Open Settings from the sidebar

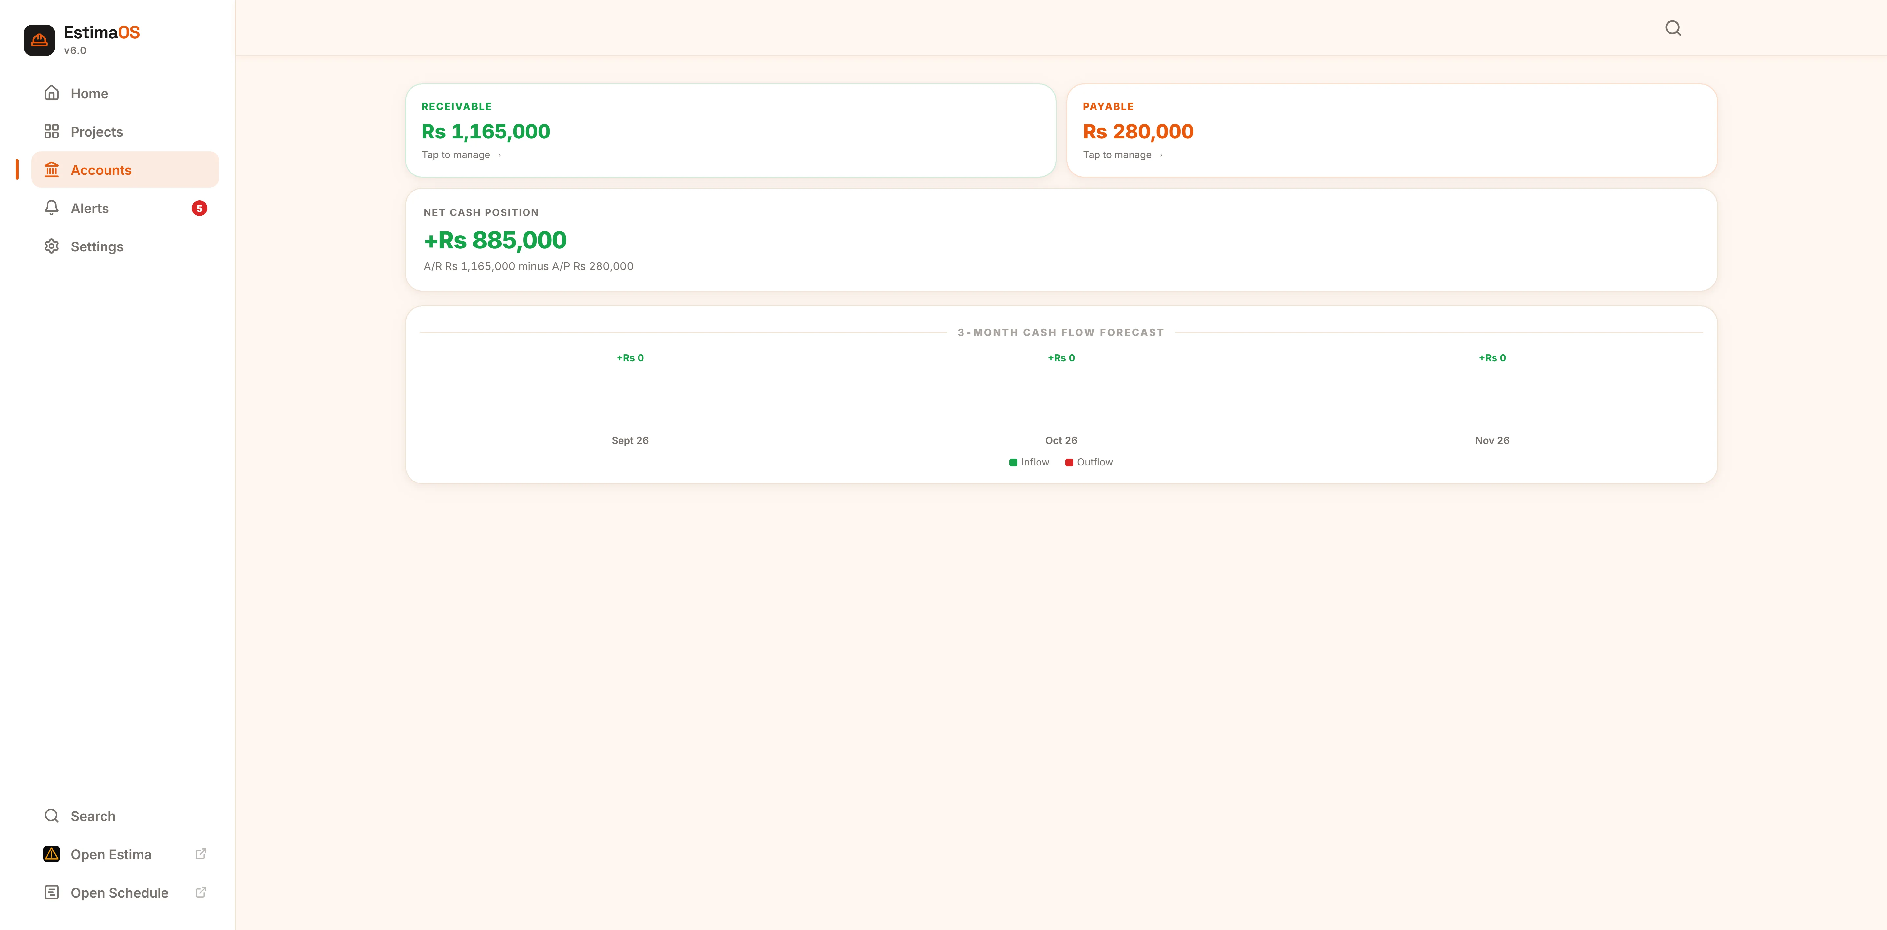(x=125, y=246)
